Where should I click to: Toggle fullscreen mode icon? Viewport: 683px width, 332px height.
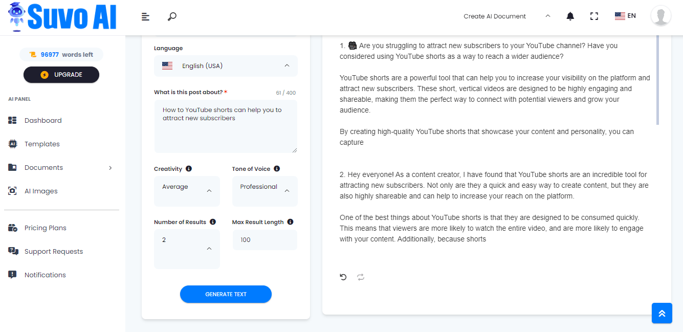tap(594, 16)
